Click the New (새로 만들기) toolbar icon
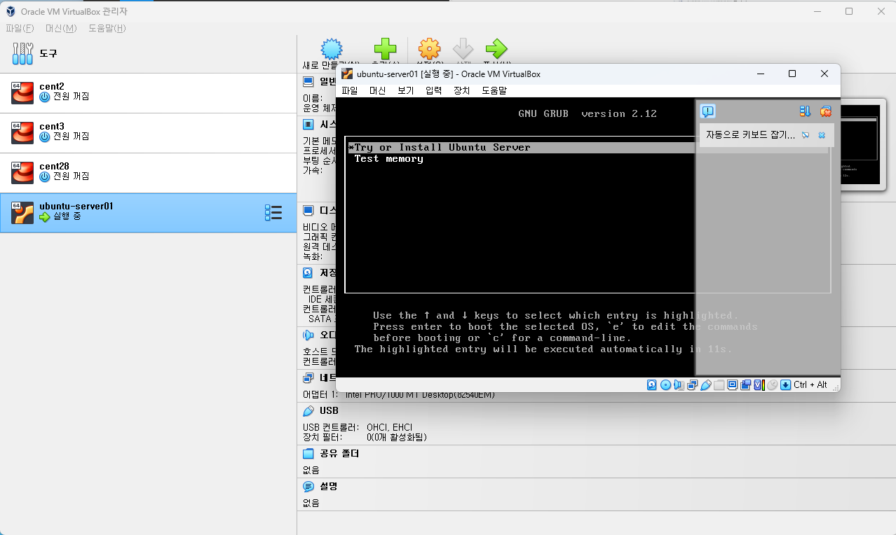 point(331,50)
